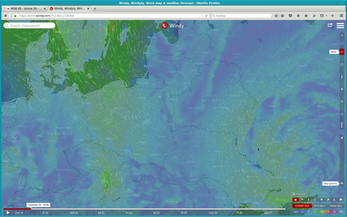Open the Przy gruncie altitude selector
This screenshot has height=217, width=347.
coord(330,184)
